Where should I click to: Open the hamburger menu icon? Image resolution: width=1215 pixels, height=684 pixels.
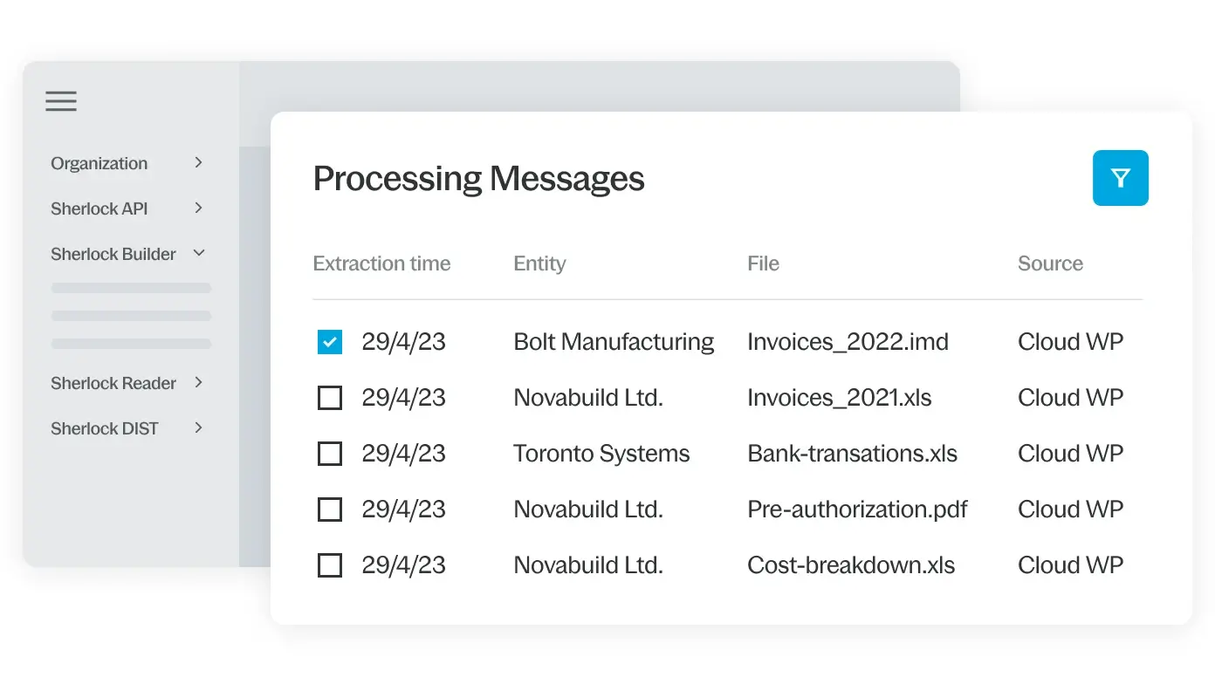(x=61, y=101)
